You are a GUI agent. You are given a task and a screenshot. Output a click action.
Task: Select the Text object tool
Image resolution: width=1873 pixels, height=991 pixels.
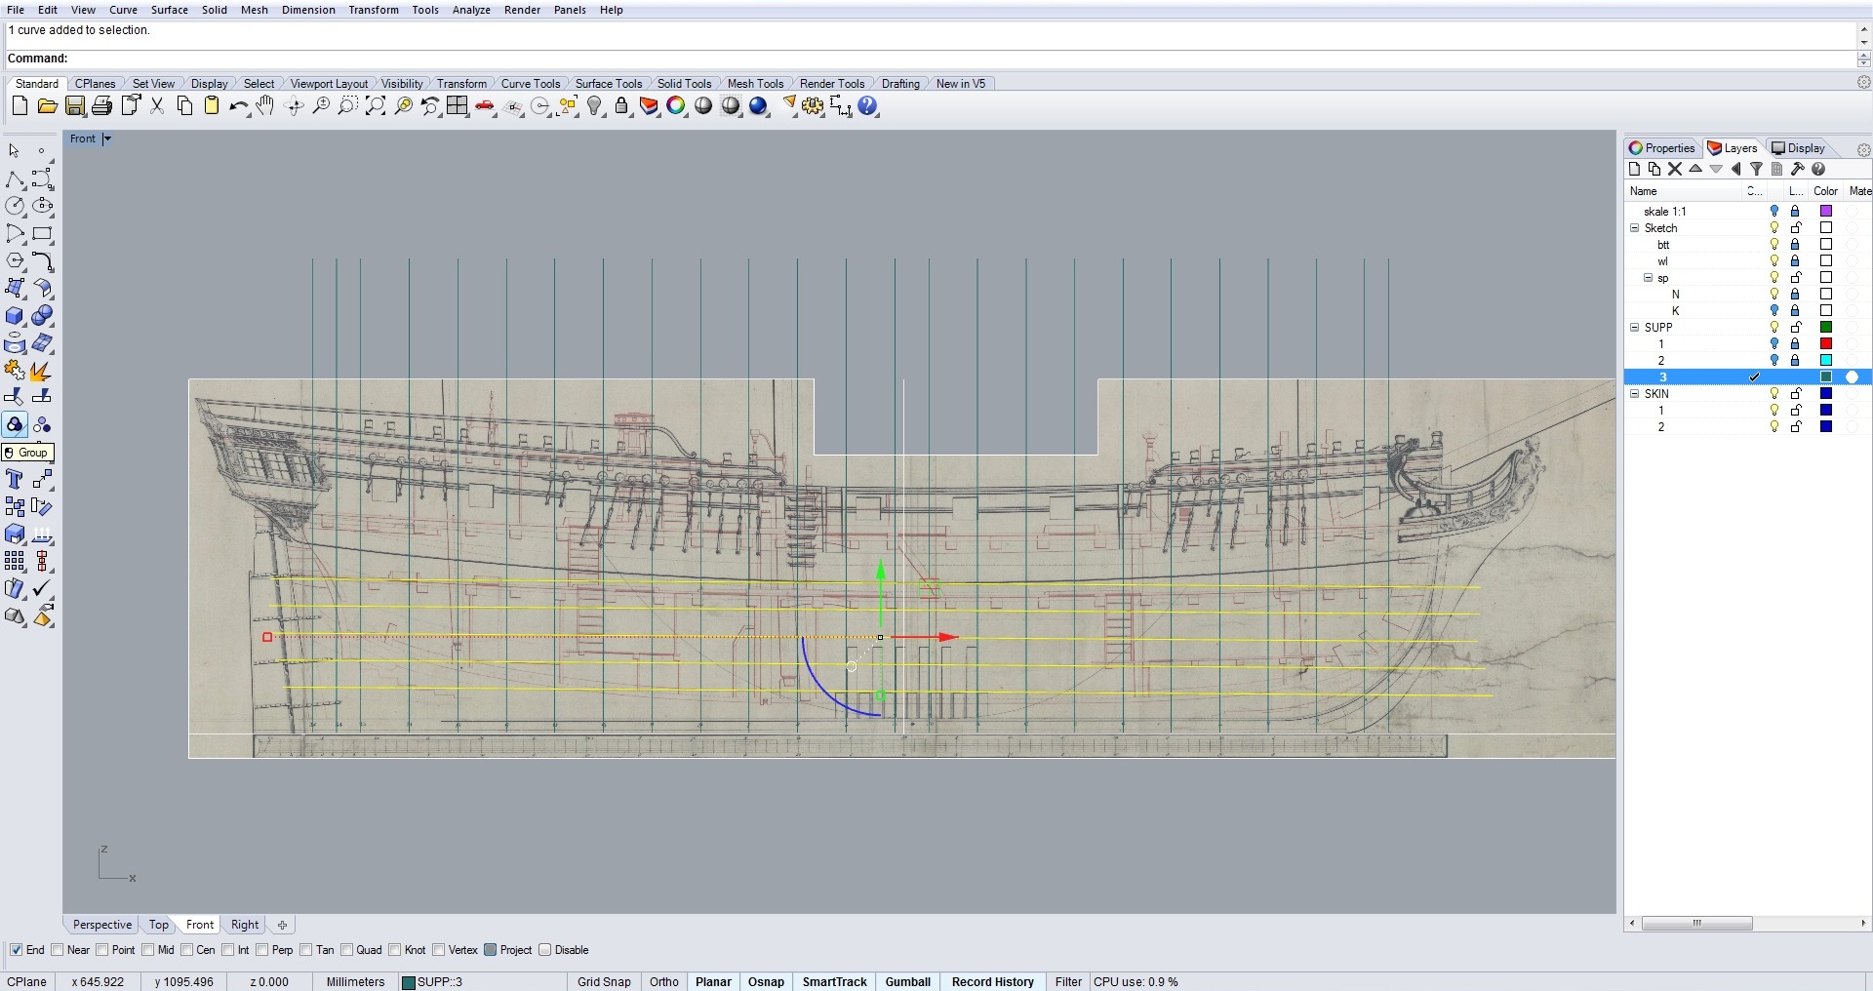click(x=15, y=479)
